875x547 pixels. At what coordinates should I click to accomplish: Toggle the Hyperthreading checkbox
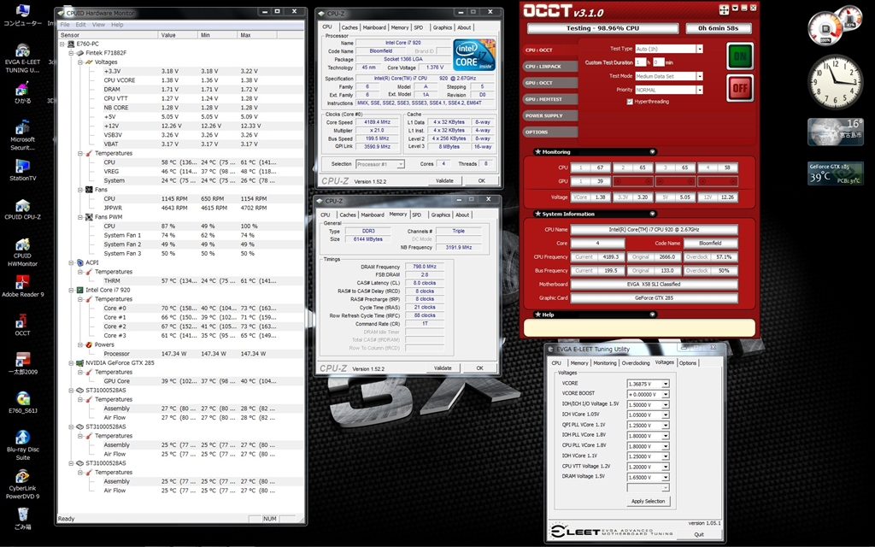pos(630,102)
